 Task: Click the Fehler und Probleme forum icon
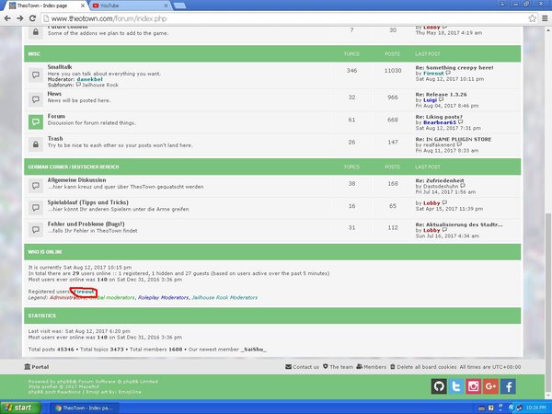pos(36,229)
